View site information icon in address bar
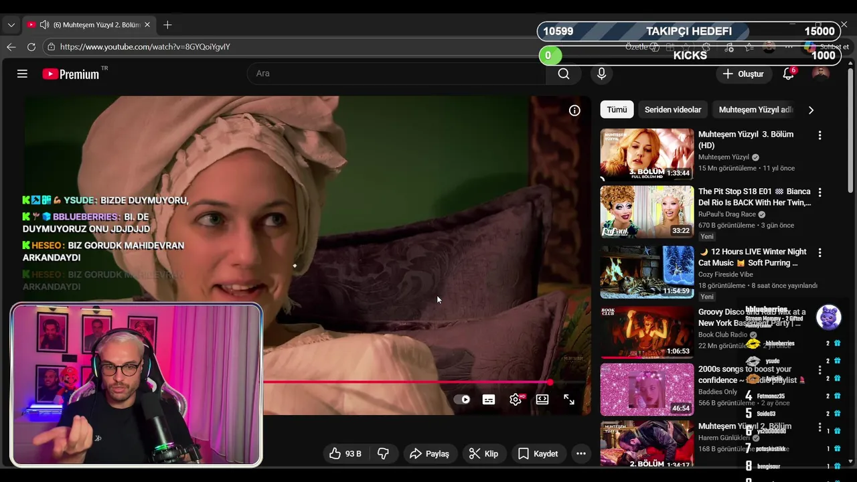 [x=51, y=47]
